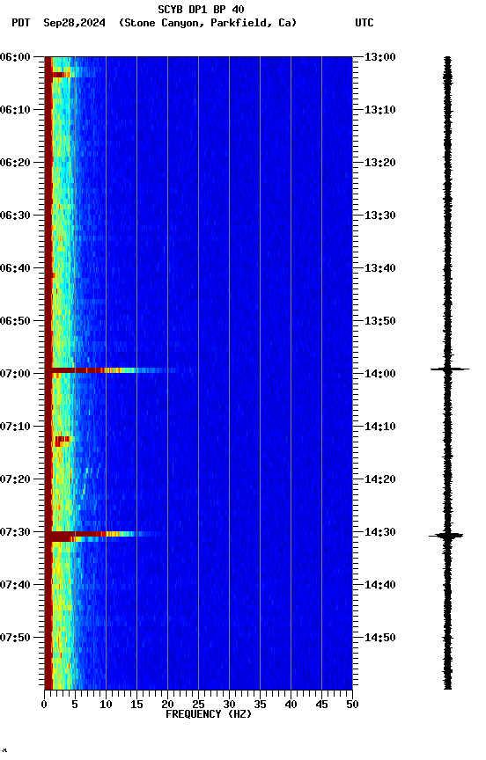This screenshot has width=486, height=760.
Task: Click the '25' frequency axis label
Action: pyautogui.click(x=198, y=705)
